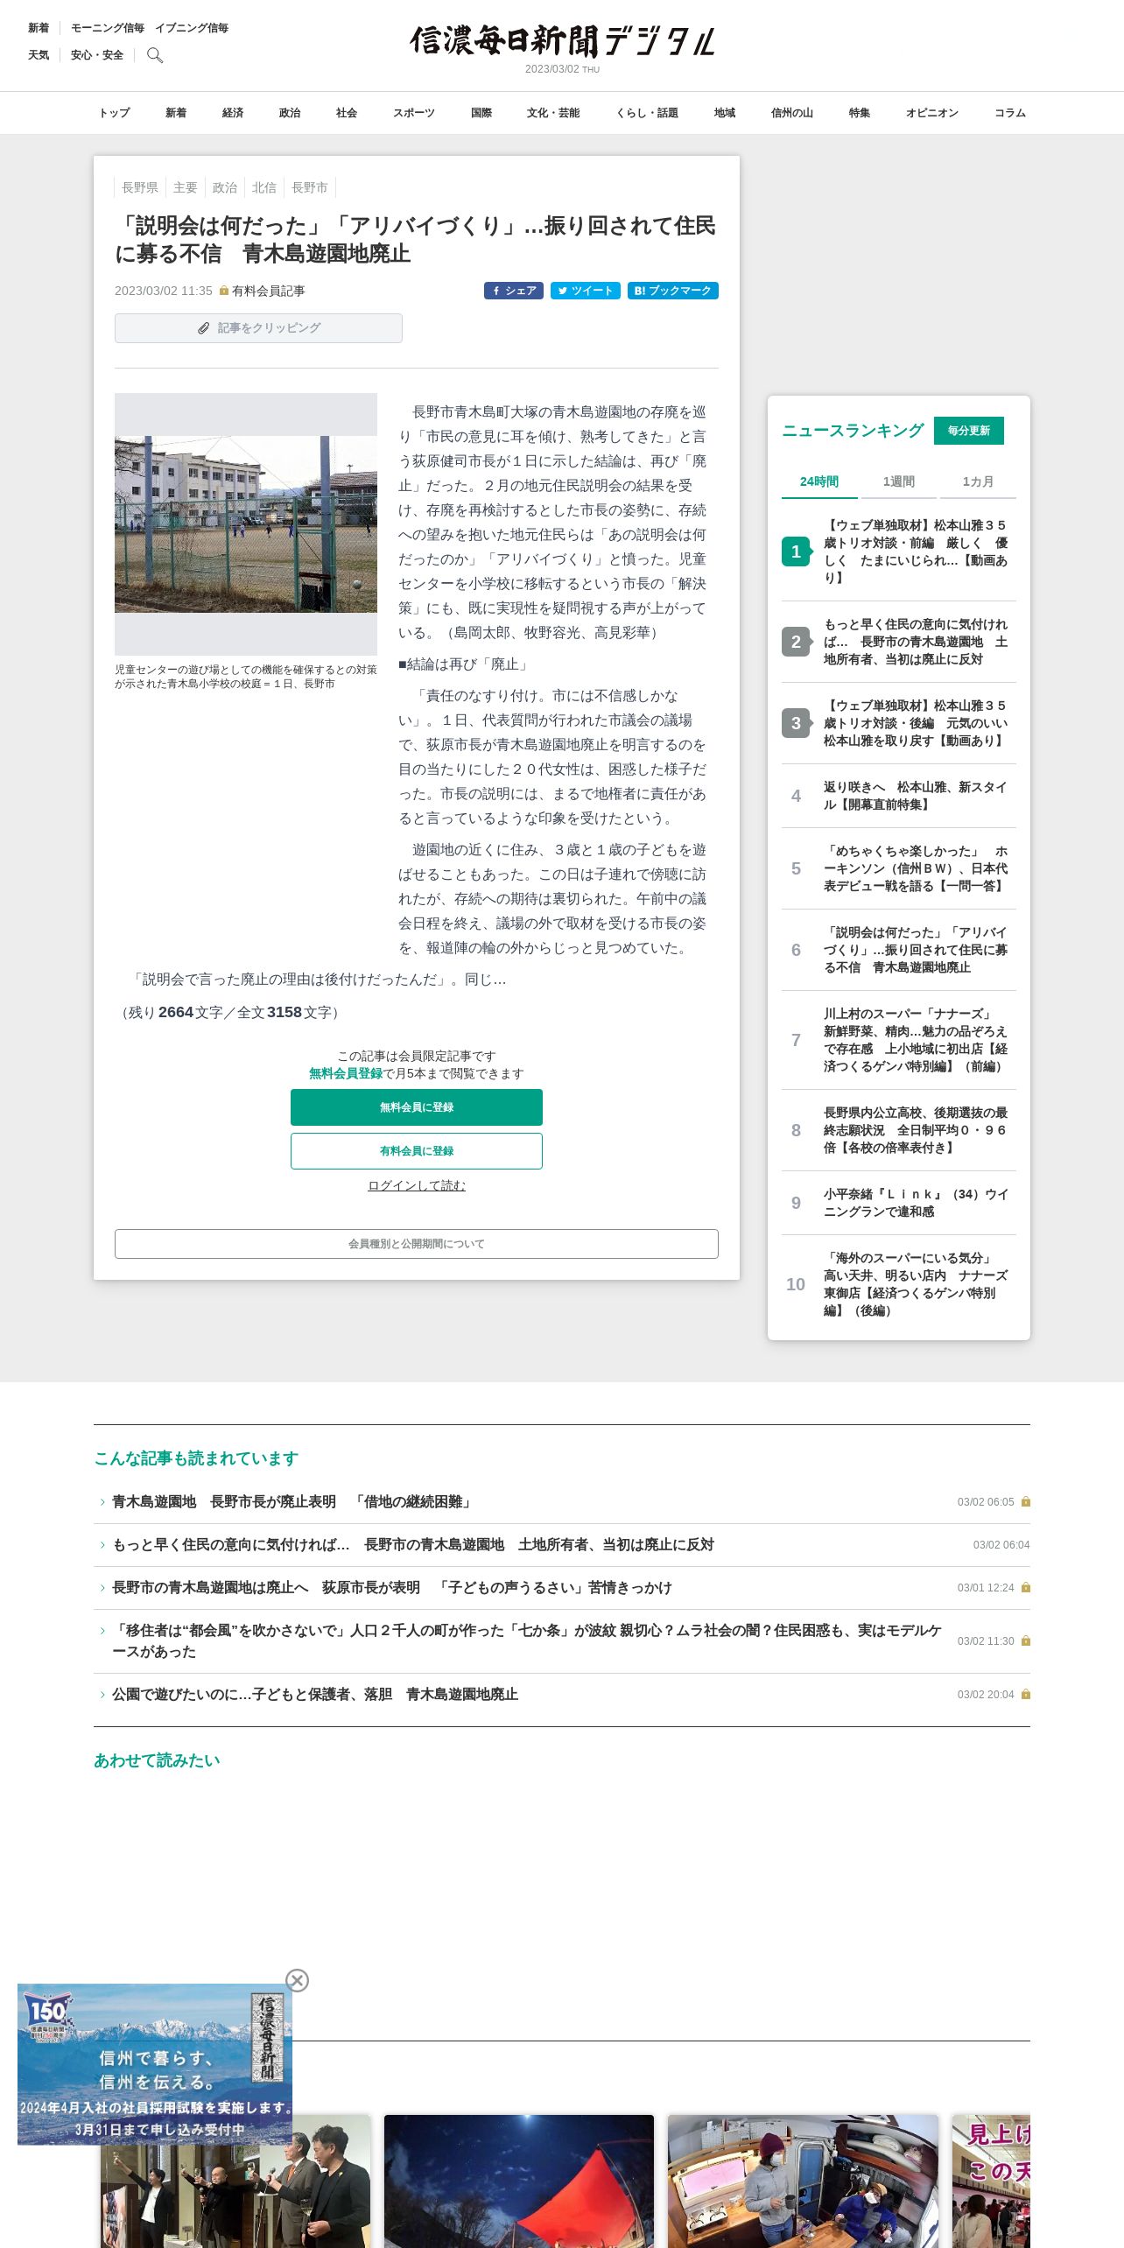This screenshot has height=2248, width=1124.
Task: Tweet the article with ツイート button
Action: pyautogui.click(x=586, y=291)
